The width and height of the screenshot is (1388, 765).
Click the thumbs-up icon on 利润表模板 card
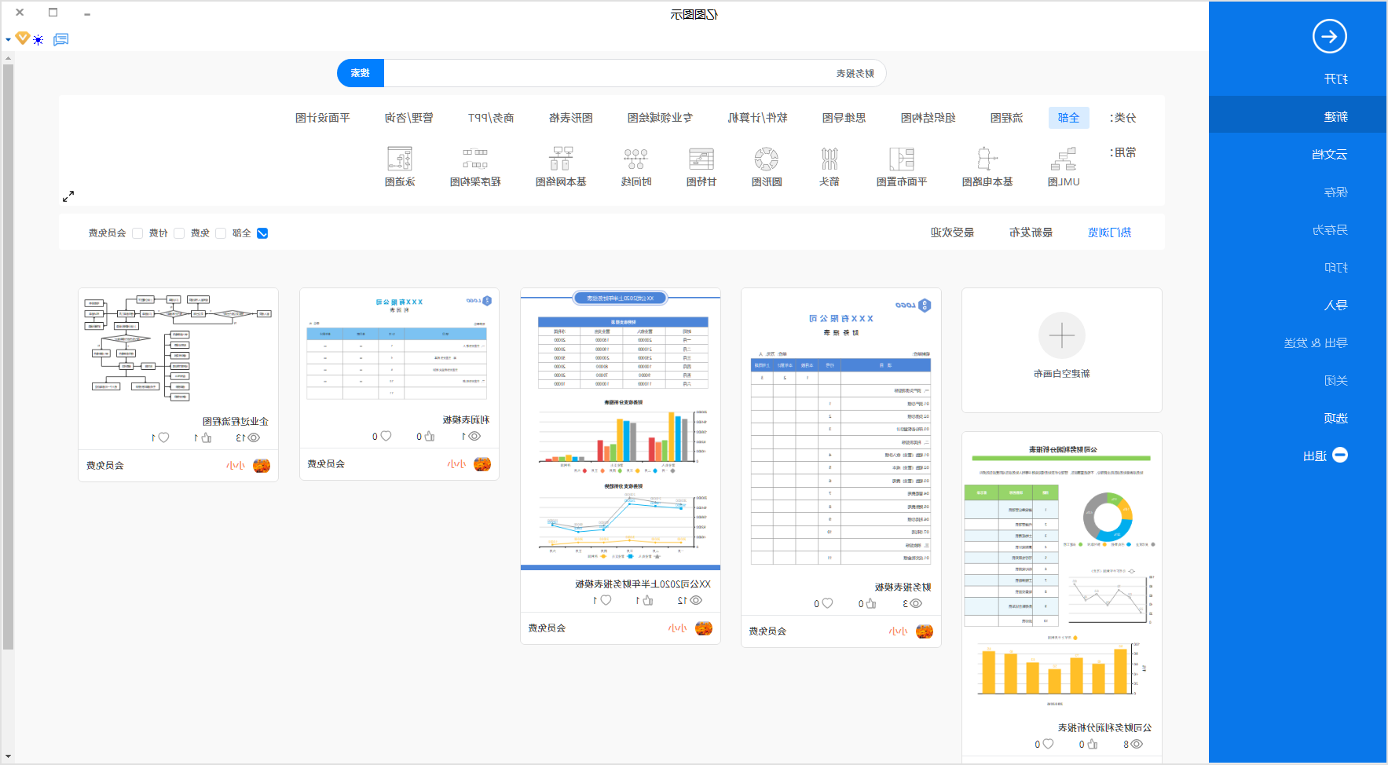[430, 436]
